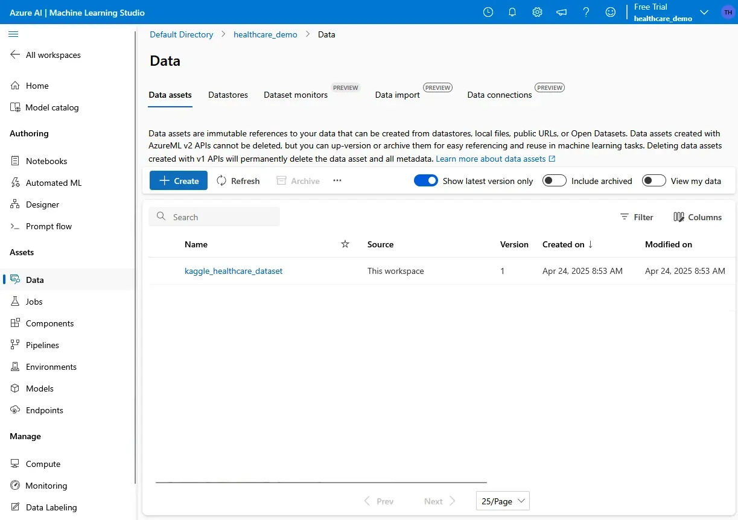Image resolution: width=738 pixels, height=520 pixels.
Task: Open the Dataset monitors preview tab
Action: (x=295, y=95)
